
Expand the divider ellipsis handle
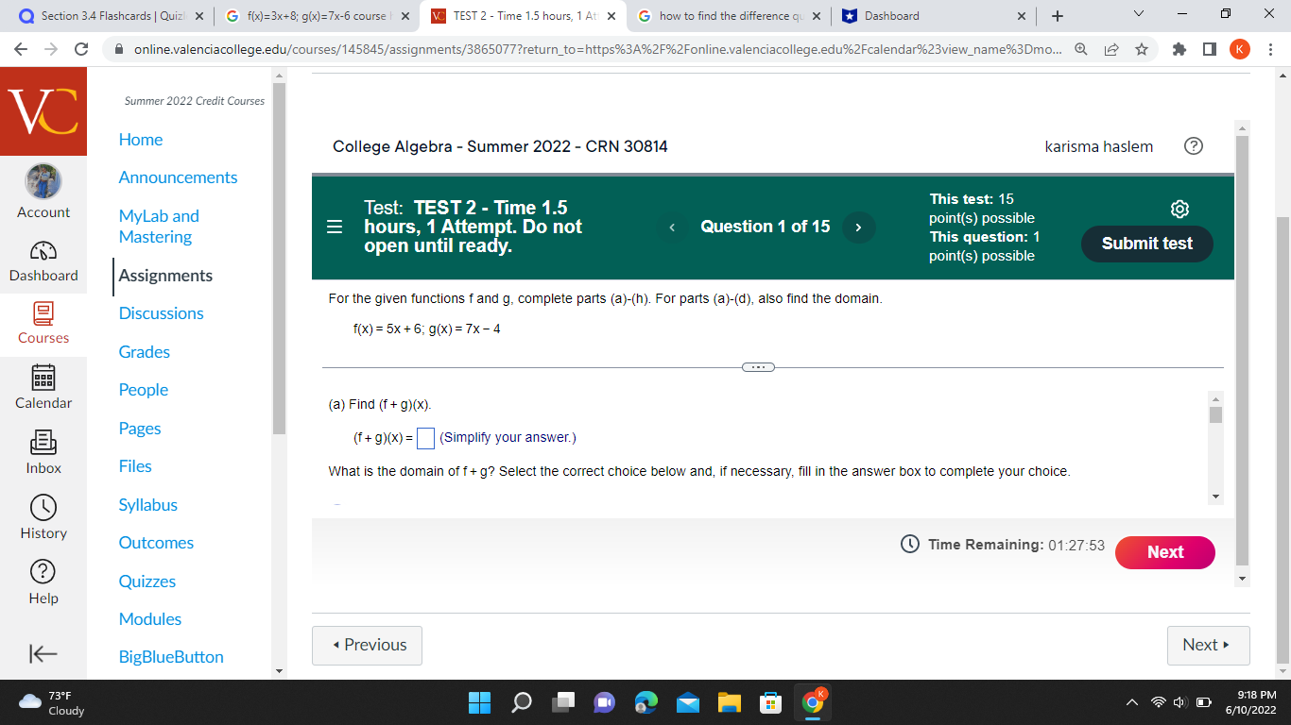pos(759,367)
